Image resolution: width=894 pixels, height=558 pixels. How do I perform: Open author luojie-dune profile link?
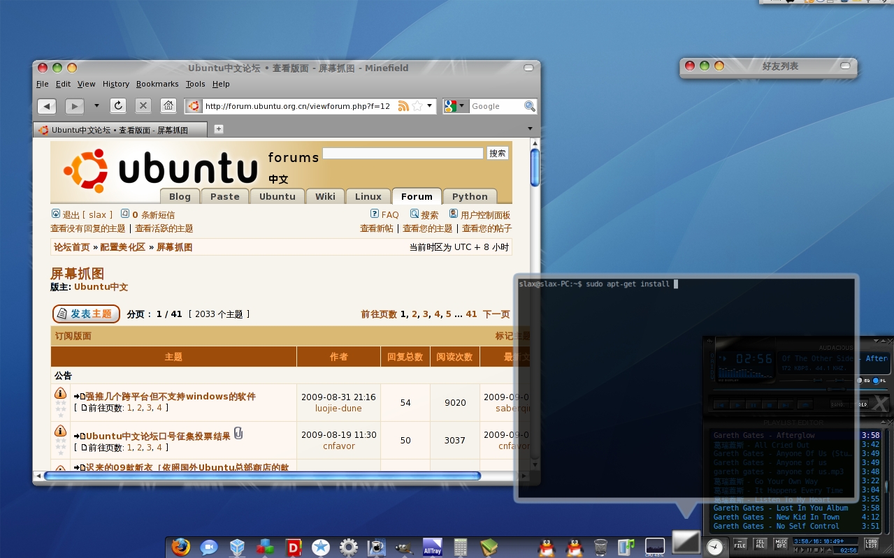click(338, 409)
